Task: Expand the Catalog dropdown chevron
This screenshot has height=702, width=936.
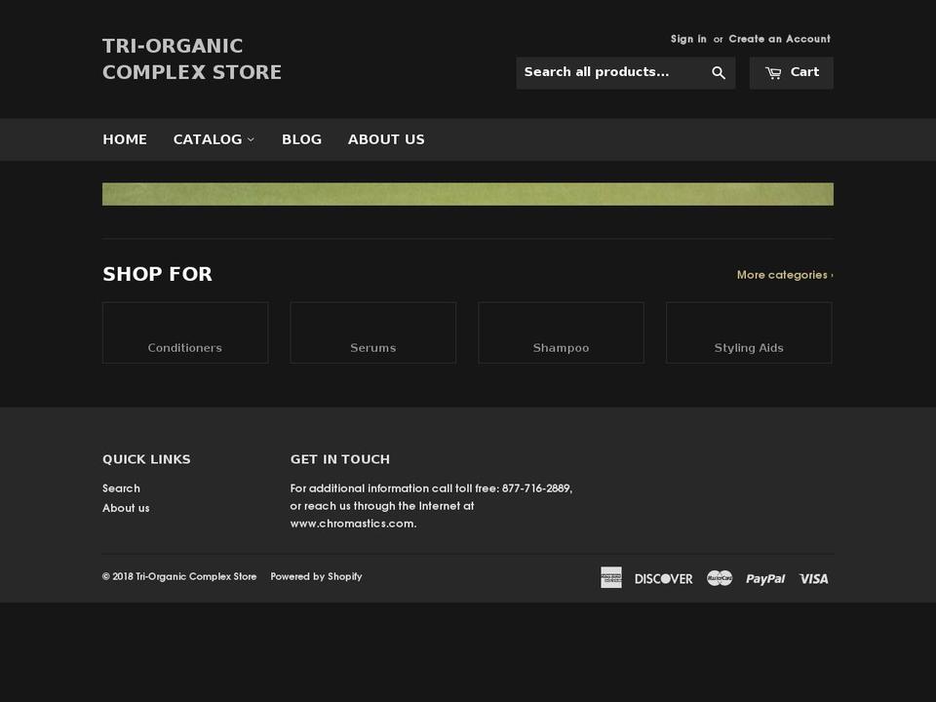Action: tap(251, 139)
